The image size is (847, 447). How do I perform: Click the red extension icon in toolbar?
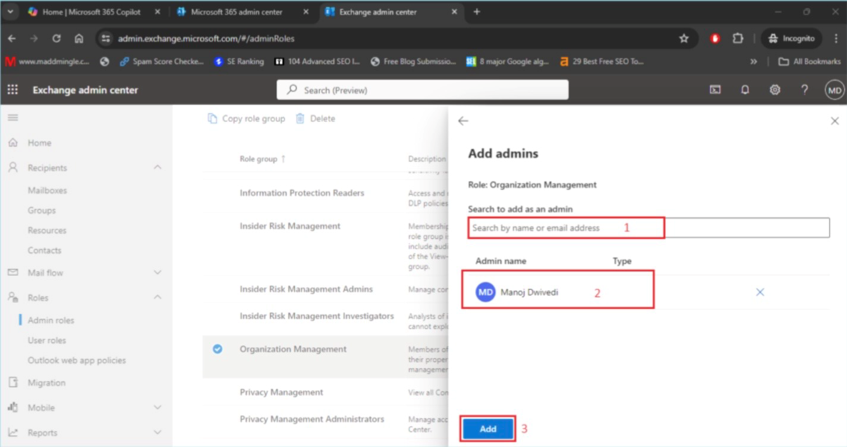[x=715, y=38]
